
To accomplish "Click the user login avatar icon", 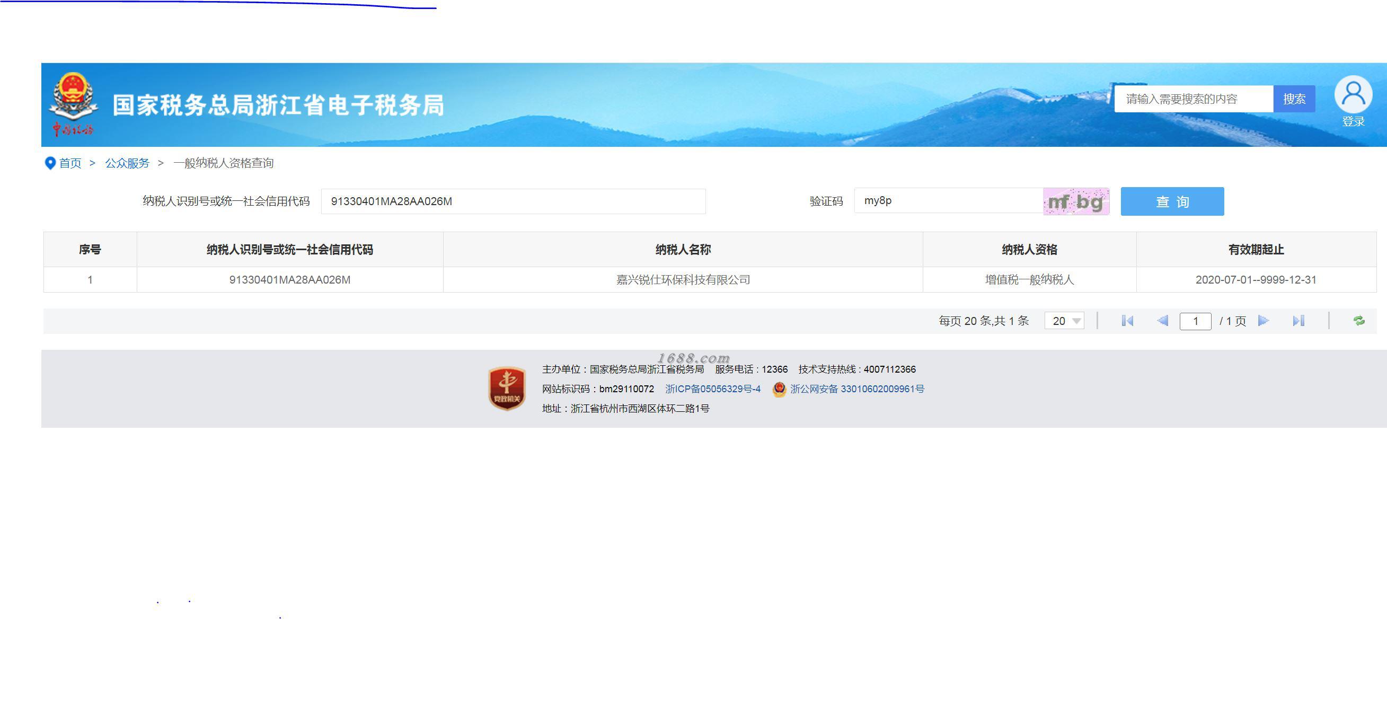I will pos(1353,95).
